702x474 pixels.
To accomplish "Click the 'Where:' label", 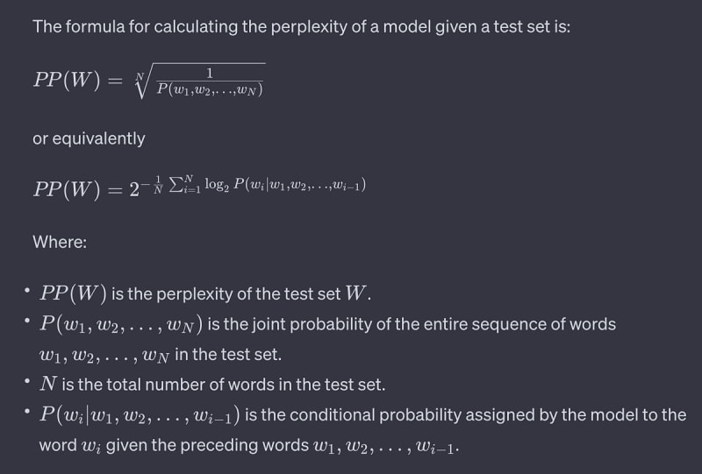I will click(x=60, y=241).
